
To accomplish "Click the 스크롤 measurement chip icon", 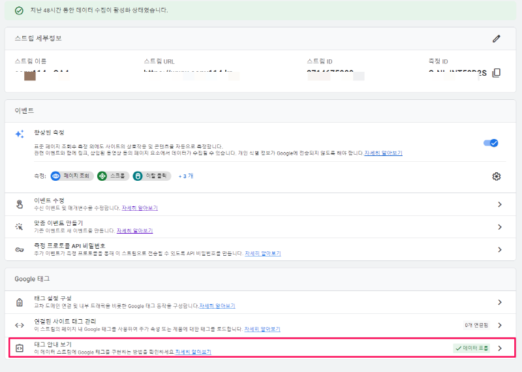I will pyautogui.click(x=102, y=176).
